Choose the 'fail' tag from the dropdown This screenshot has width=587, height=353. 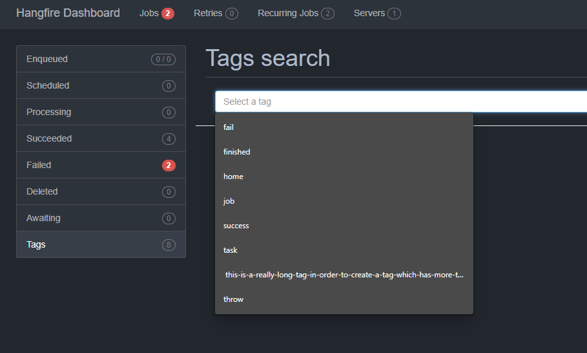pos(344,127)
